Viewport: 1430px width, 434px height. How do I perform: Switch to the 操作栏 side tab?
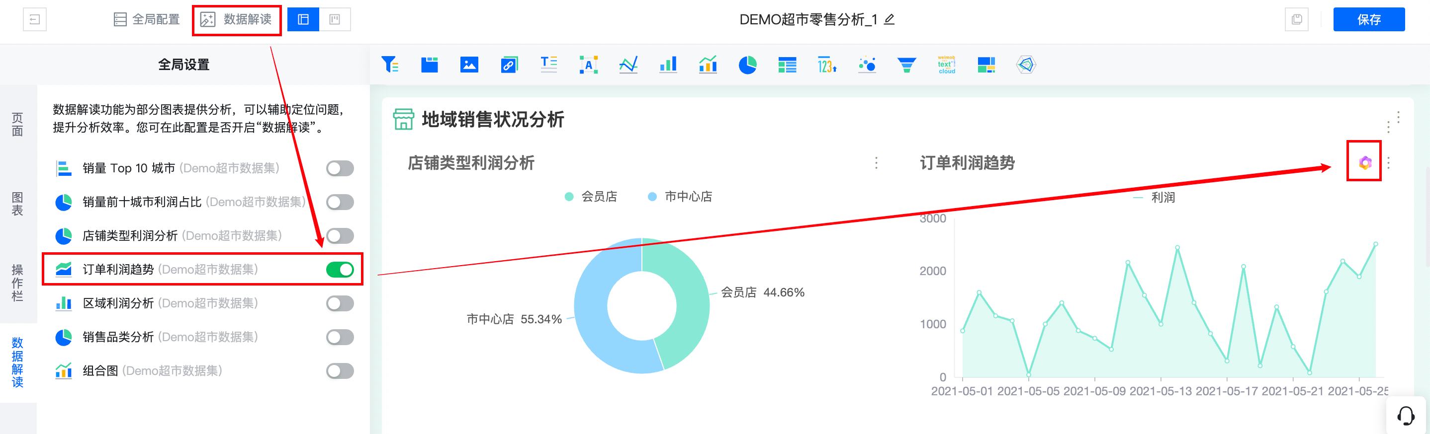coord(18,283)
